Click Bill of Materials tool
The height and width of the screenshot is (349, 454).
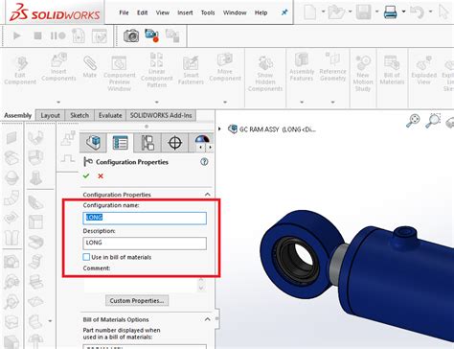[392, 70]
